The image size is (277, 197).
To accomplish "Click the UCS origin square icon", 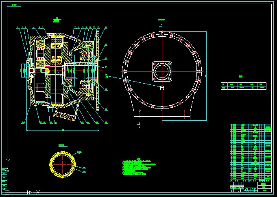I will [7, 192].
